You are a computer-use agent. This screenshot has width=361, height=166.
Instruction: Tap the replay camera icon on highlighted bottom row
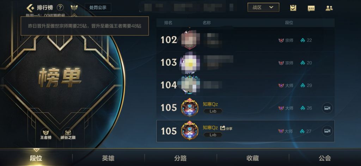pyautogui.click(x=327, y=131)
